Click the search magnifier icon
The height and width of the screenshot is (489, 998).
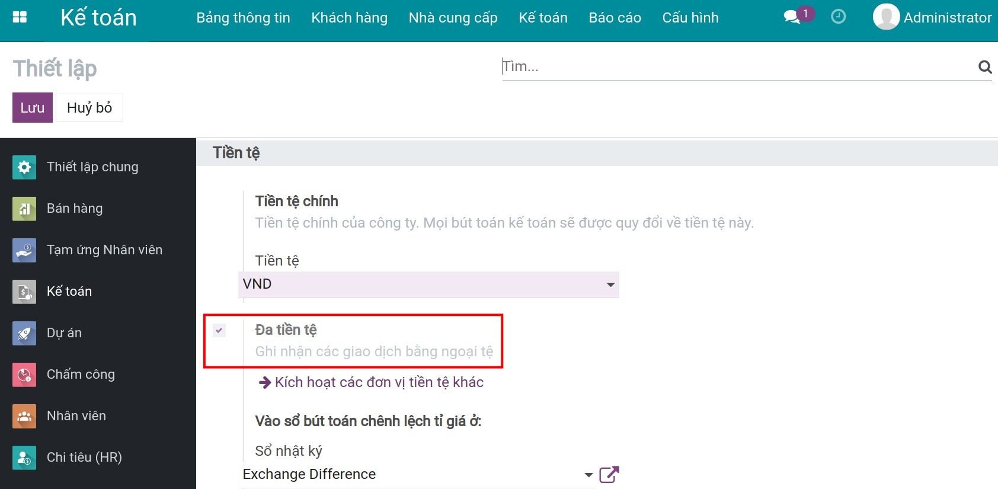[984, 67]
